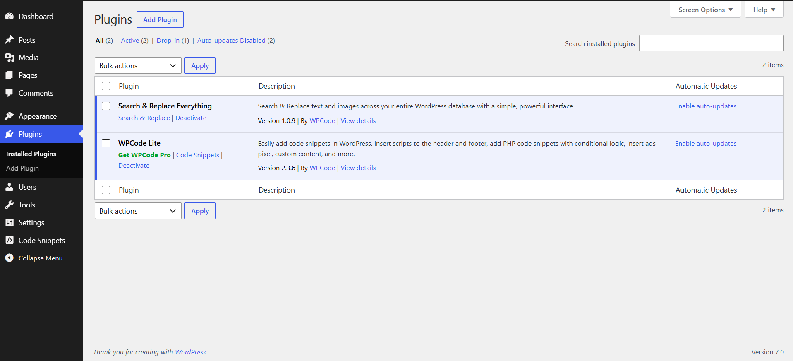Tick the select-all checkbox in table footer
Image resolution: width=793 pixels, height=361 pixels.
106,190
